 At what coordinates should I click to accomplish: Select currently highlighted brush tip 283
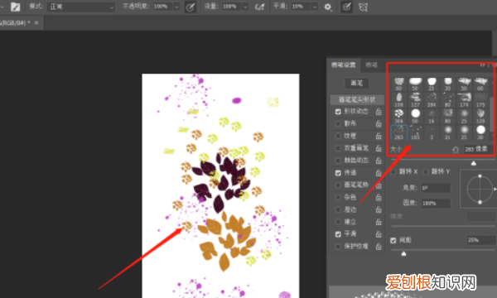point(398,132)
